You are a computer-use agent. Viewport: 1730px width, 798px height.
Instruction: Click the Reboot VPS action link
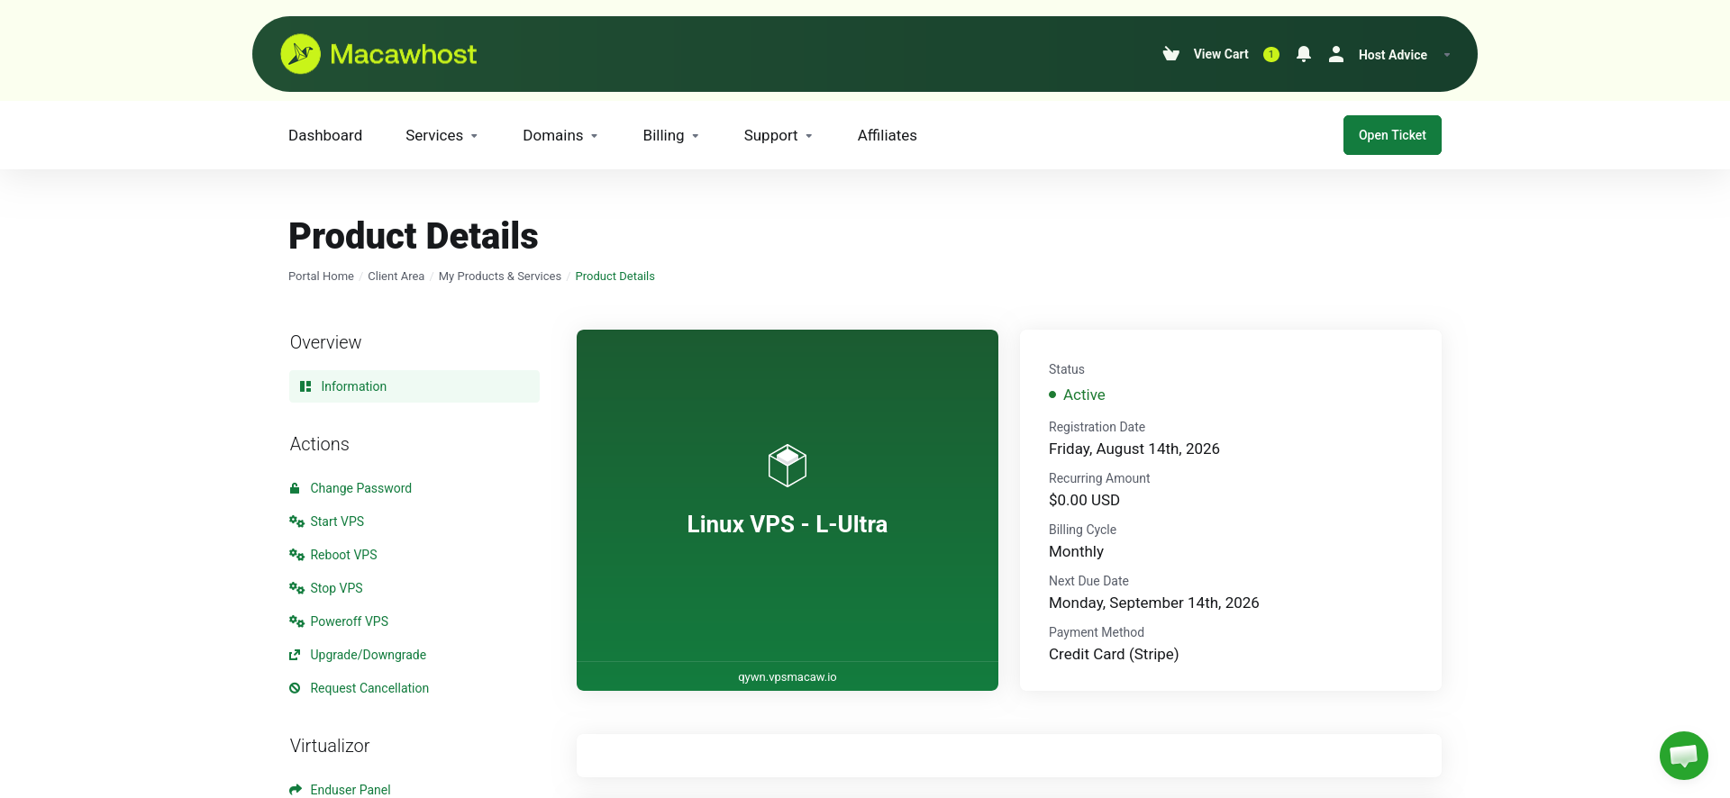pos(343,555)
